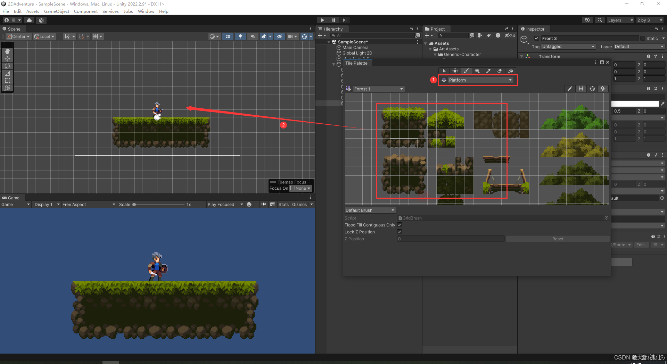Toggle Flood Fill Contiguous Only checkbox
Screen dimensions: 667x364
[x=400, y=225]
